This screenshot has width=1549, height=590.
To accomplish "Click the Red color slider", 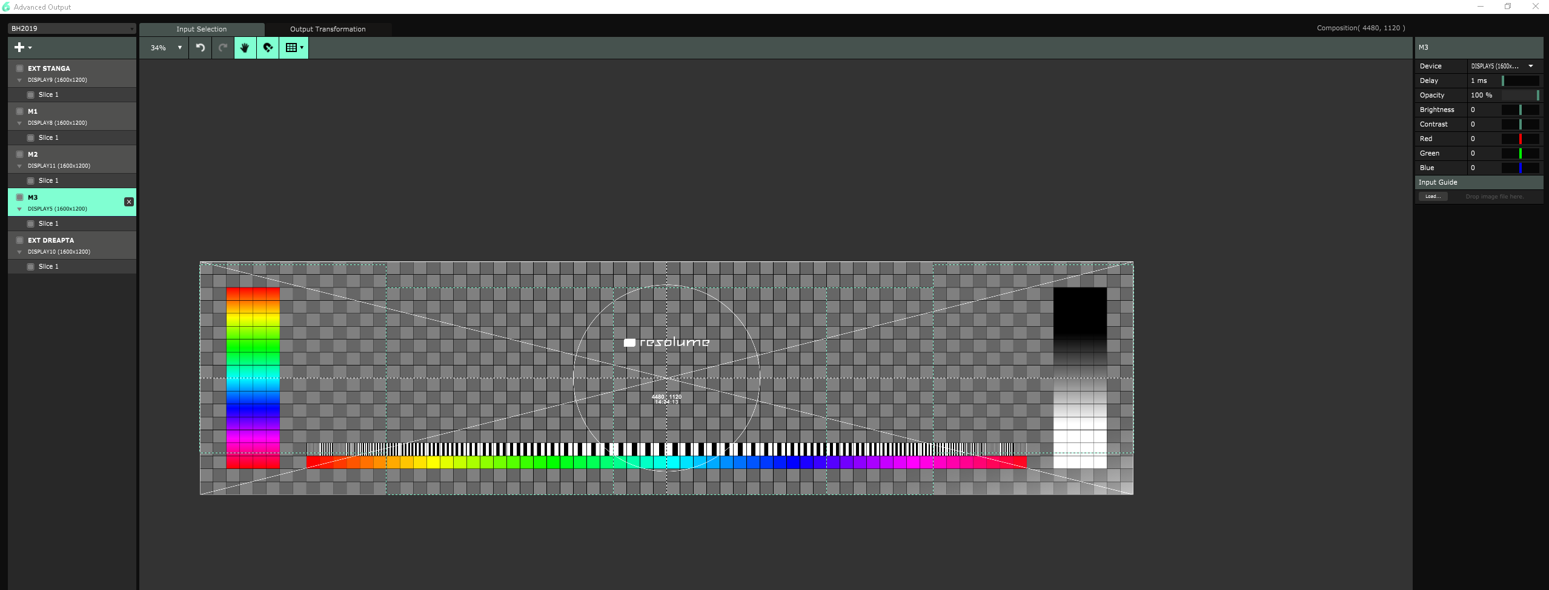I will tap(1520, 139).
